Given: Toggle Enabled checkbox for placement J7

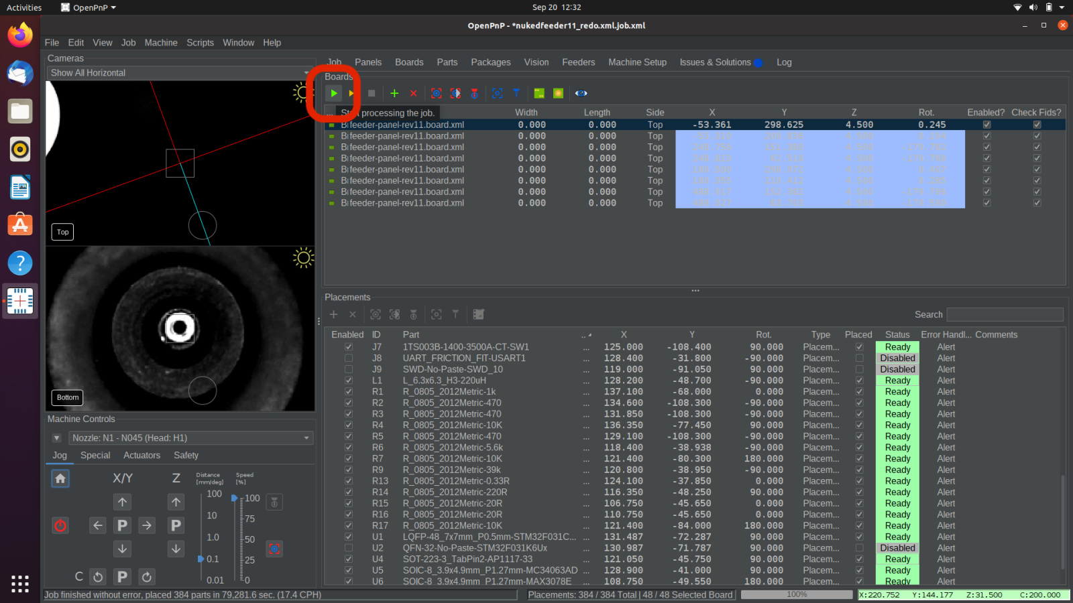Looking at the screenshot, I should pos(348,347).
